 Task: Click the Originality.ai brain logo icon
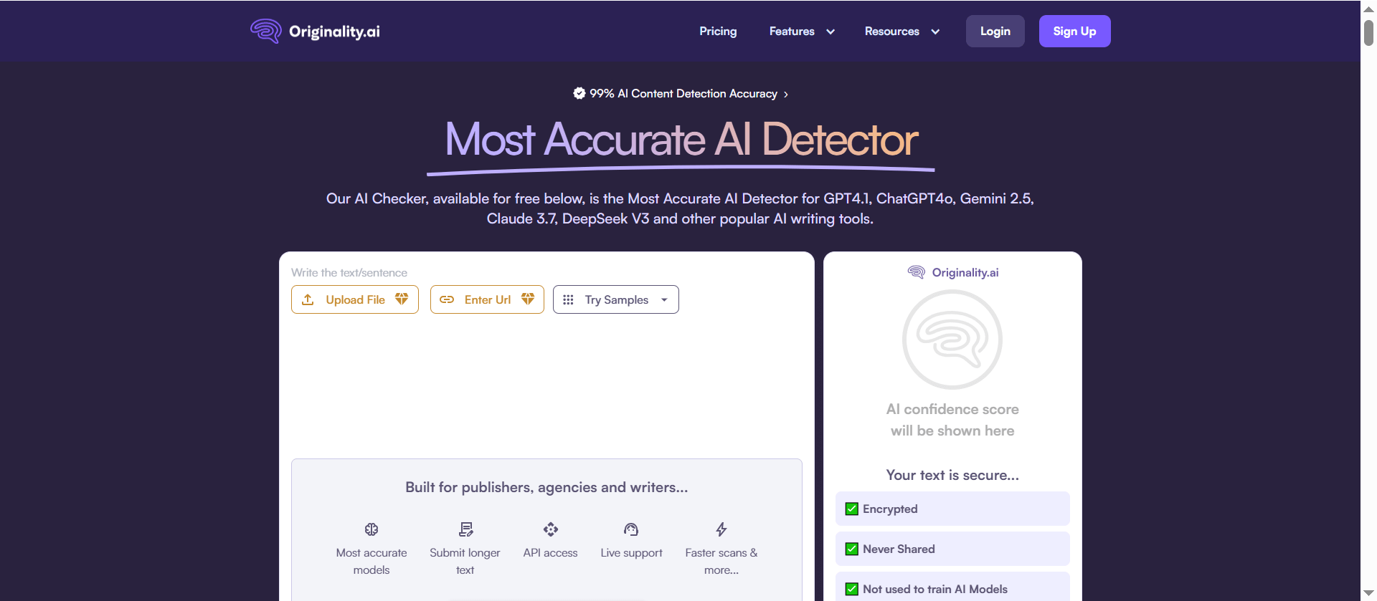pos(265,31)
